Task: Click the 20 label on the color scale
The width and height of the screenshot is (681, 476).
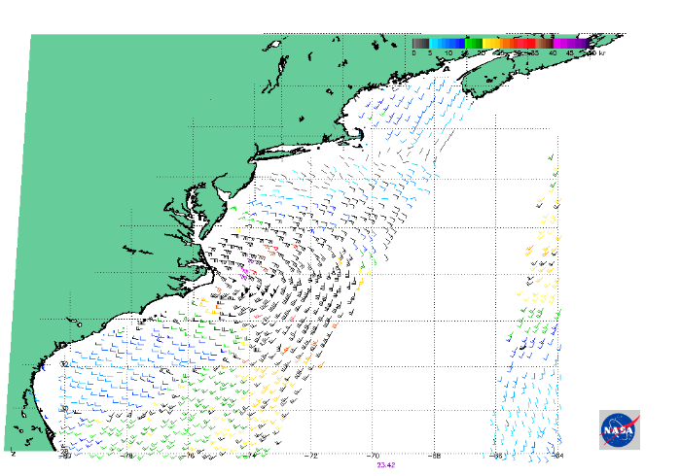Action: coord(483,53)
